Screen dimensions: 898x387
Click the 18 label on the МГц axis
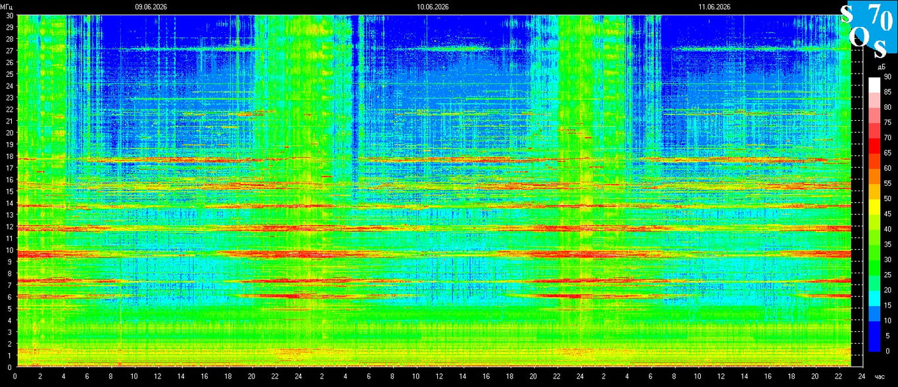(9, 156)
